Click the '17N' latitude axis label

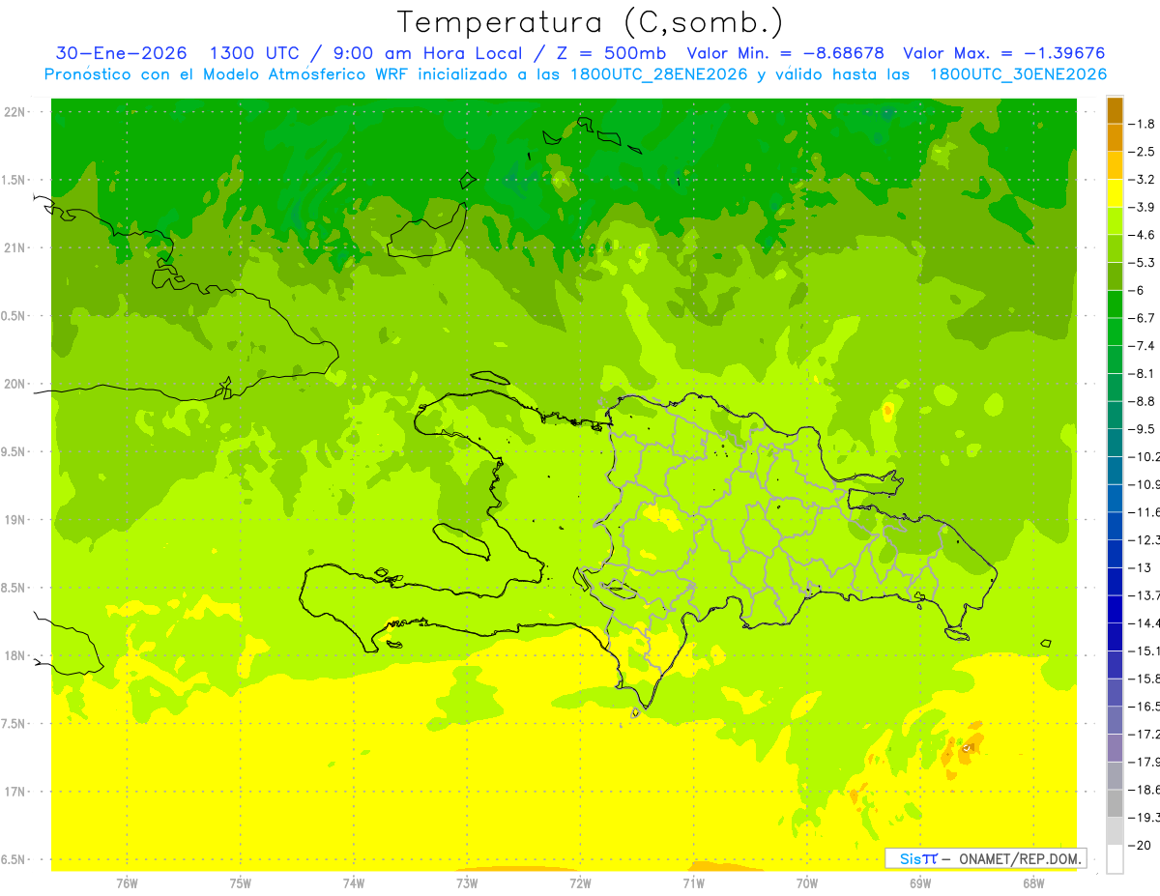click(x=14, y=792)
